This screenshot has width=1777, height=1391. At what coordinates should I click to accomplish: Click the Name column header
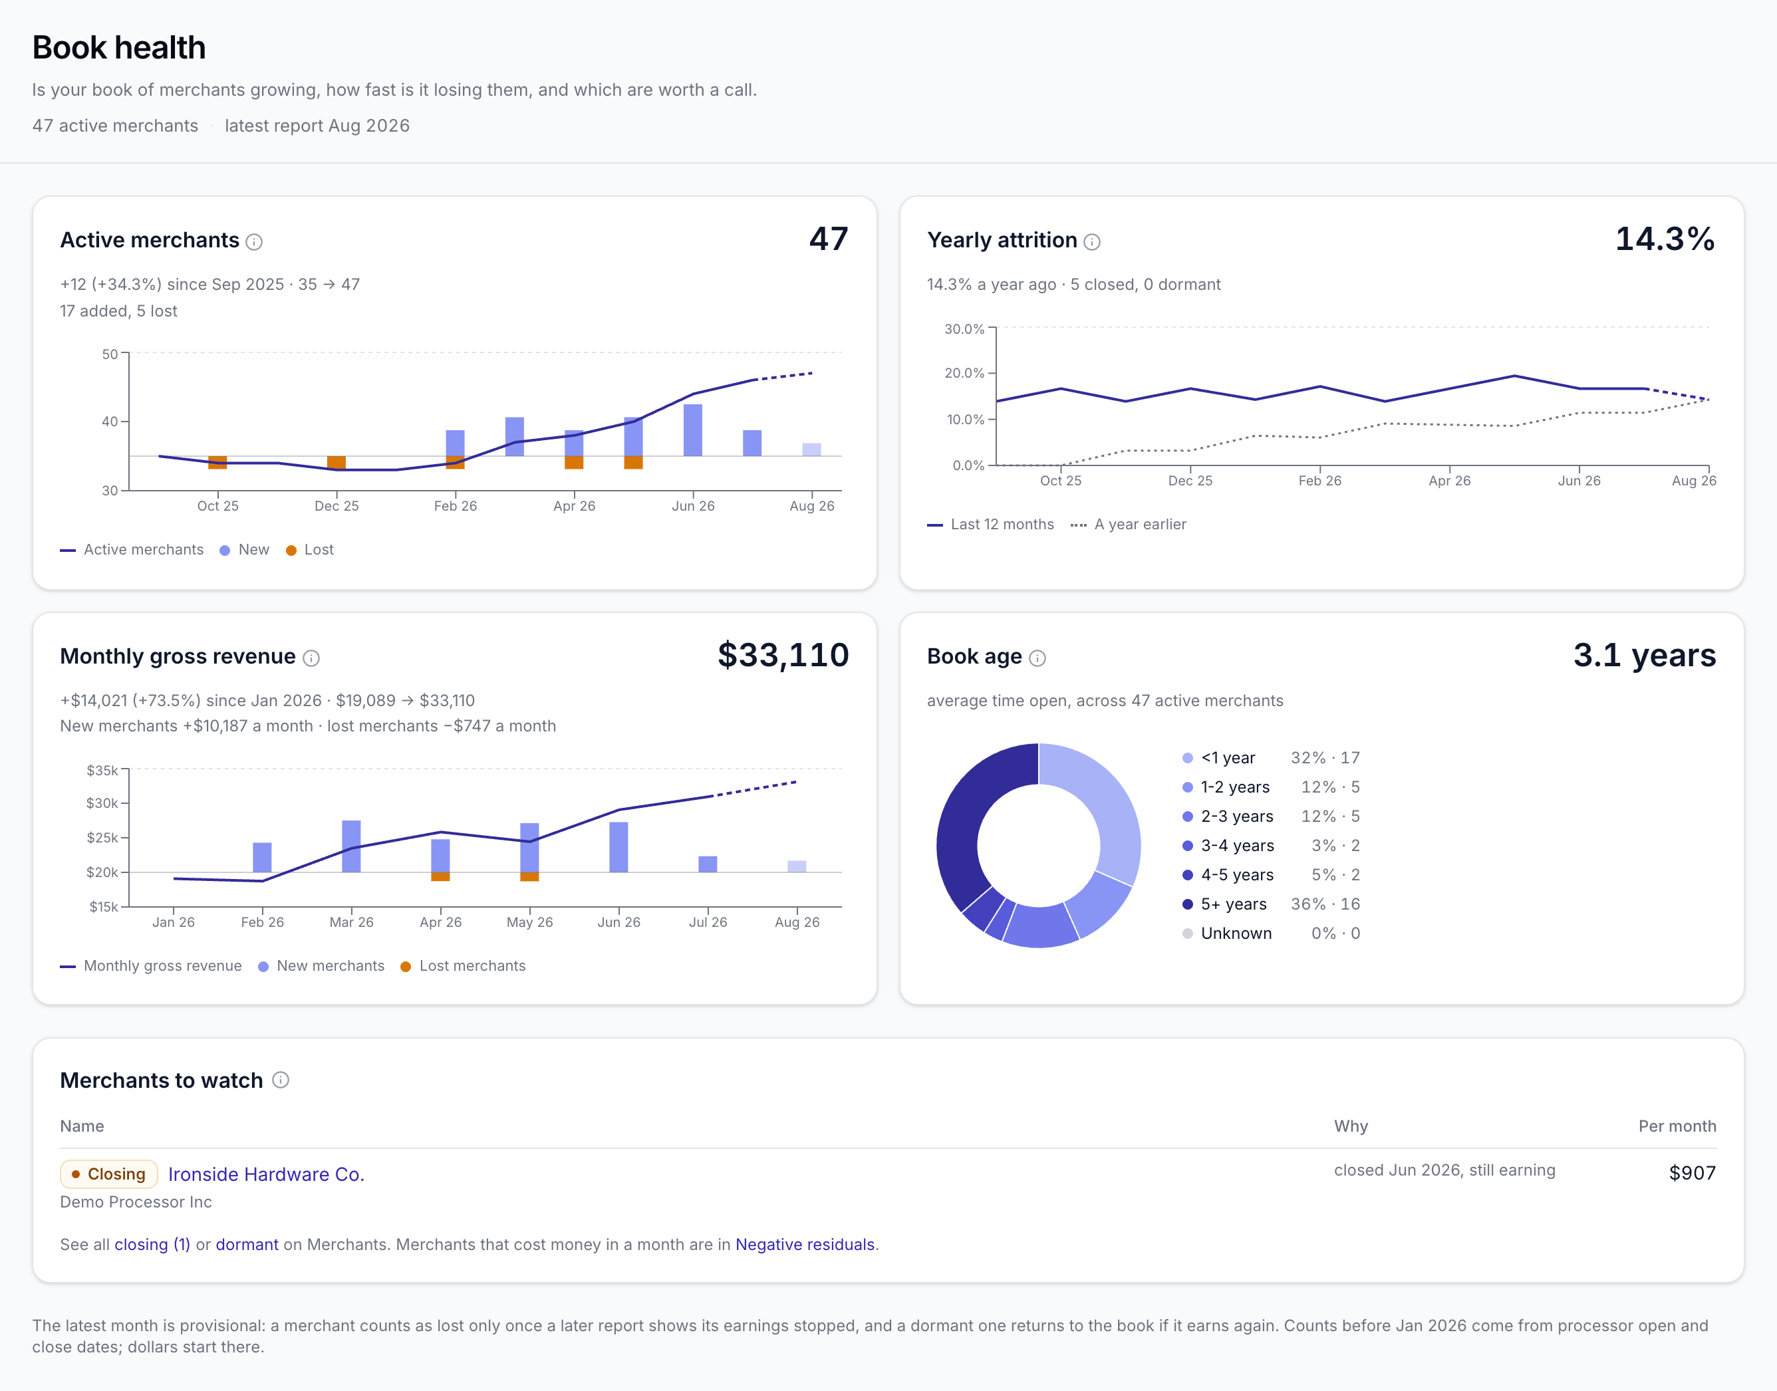pos(82,1126)
